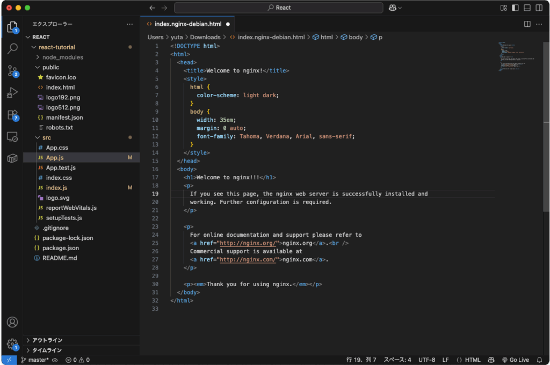
Task: Select App.js in the explorer
Action: pos(82,158)
